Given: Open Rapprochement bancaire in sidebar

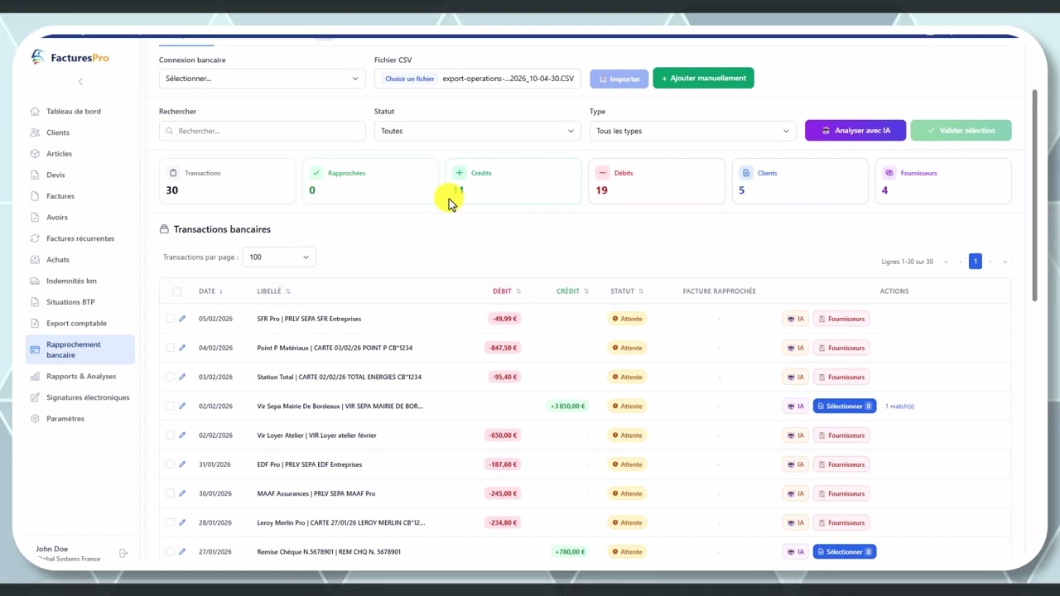Looking at the screenshot, I should pyautogui.click(x=79, y=349).
